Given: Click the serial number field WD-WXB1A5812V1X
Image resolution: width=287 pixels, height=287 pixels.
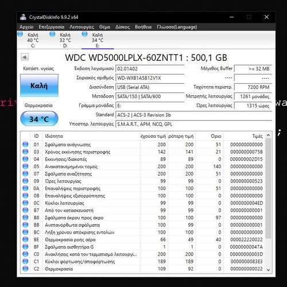Looking at the screenshot, I should (x=150, y=78).
